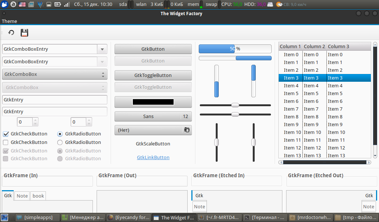Switch to the first notebook's Note tab
This screenshot has width=379, height=222.
click(22, 196)
